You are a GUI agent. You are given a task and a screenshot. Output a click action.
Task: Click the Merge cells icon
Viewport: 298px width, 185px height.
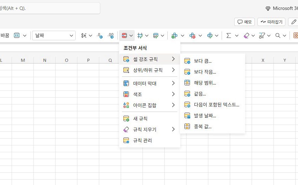pyautogui.click(x=17, y=35)
